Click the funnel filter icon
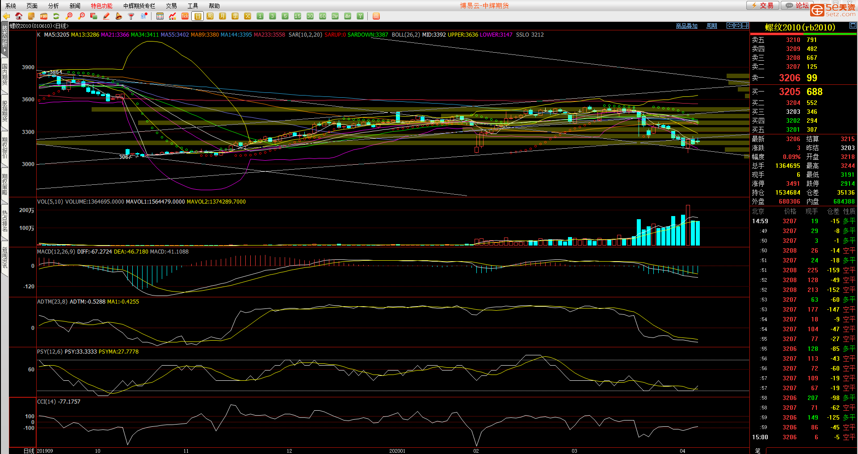Image resolution: width=858 pixels, height=454 pixels. coord(131,16)
